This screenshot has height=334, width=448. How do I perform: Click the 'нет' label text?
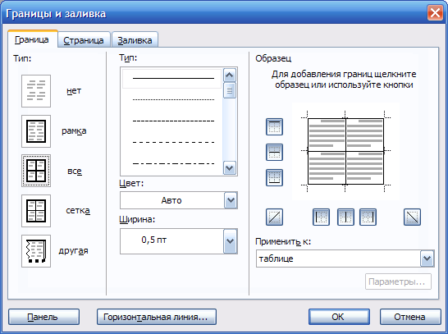coord(74,91)
